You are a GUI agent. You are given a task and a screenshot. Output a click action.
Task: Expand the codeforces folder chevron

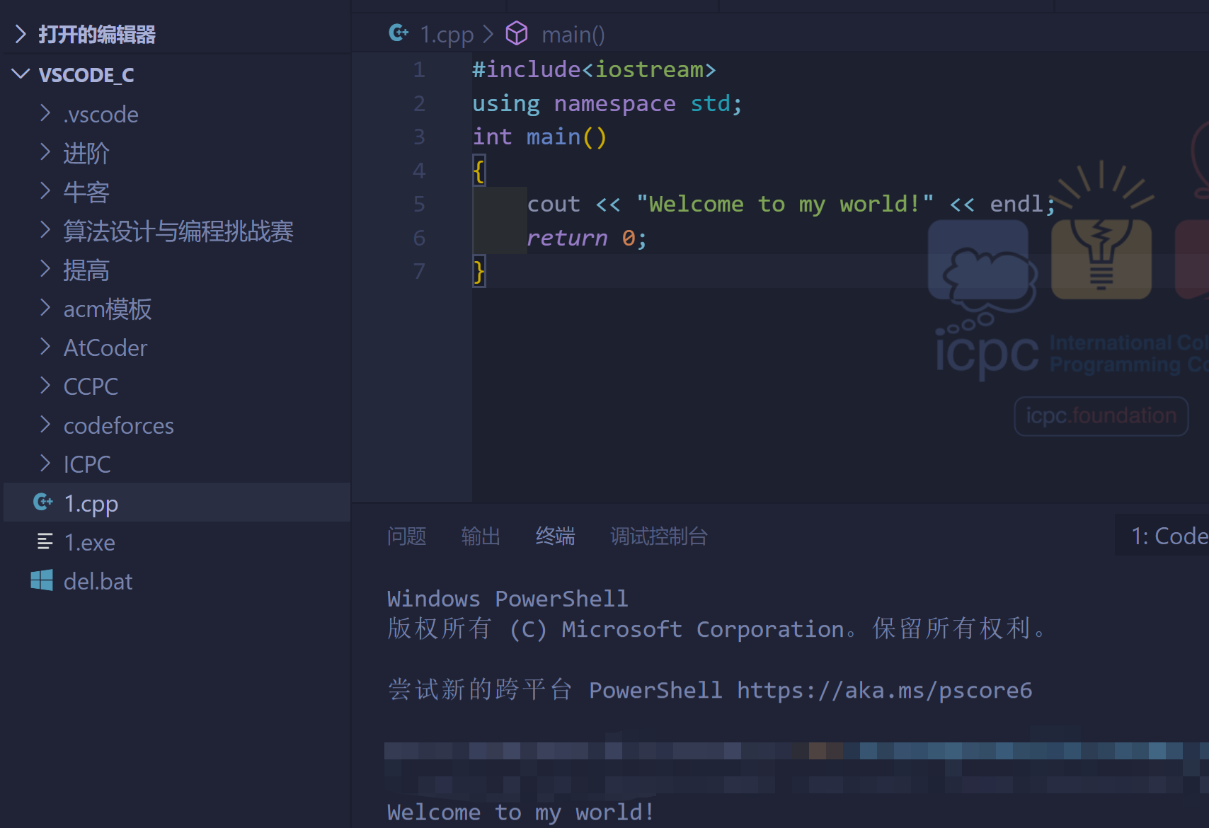45,425
